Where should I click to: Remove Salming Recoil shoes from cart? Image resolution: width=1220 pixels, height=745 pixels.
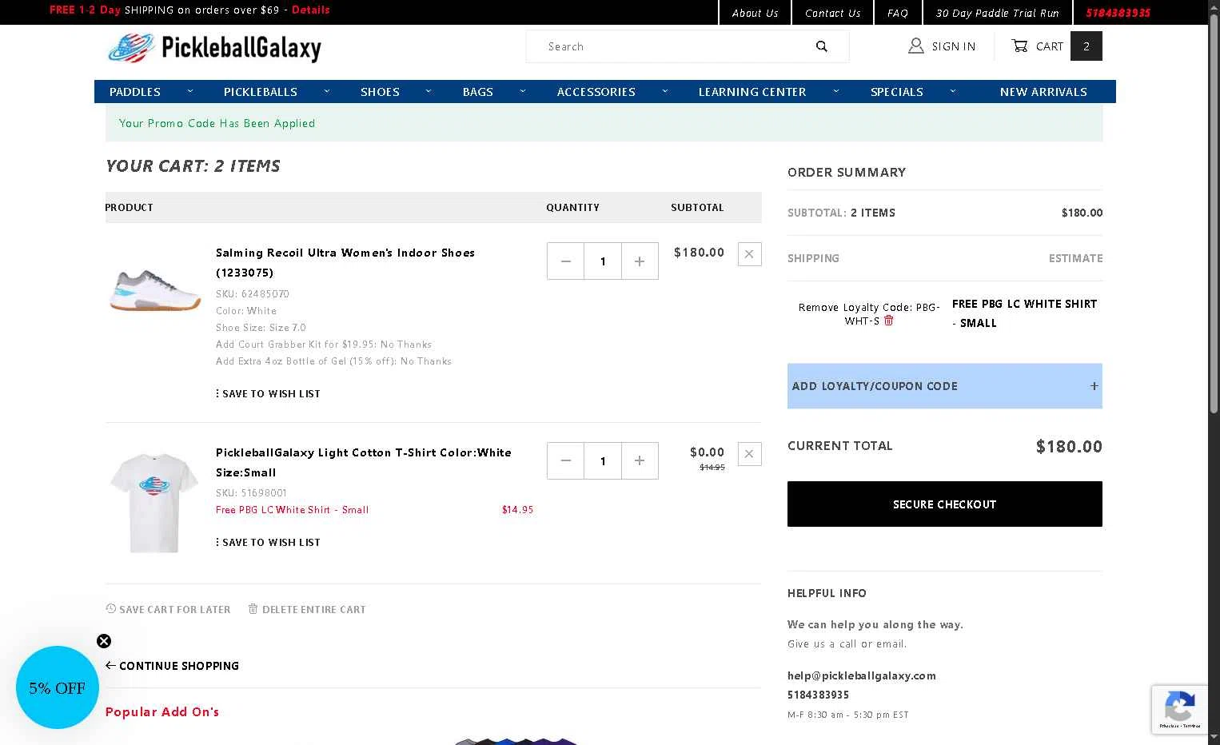[x=749, y=254]
